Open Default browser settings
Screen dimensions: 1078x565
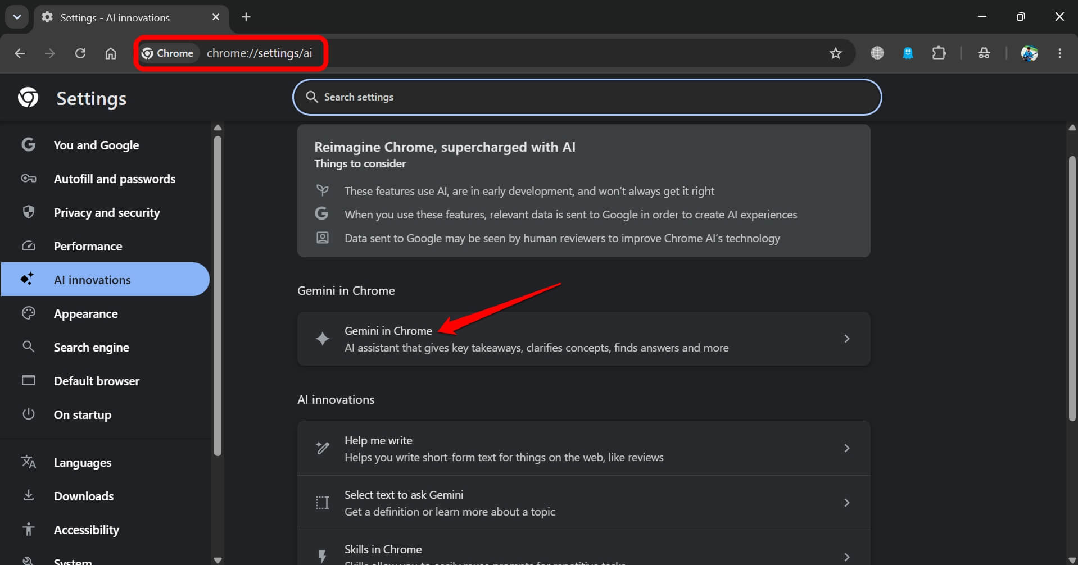(105, 381)
